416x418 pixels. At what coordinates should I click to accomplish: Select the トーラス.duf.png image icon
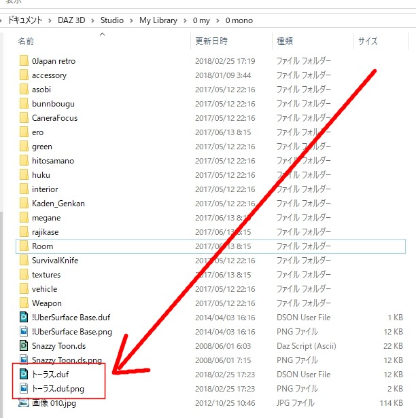pyautogui.click(x=24, y=389)
